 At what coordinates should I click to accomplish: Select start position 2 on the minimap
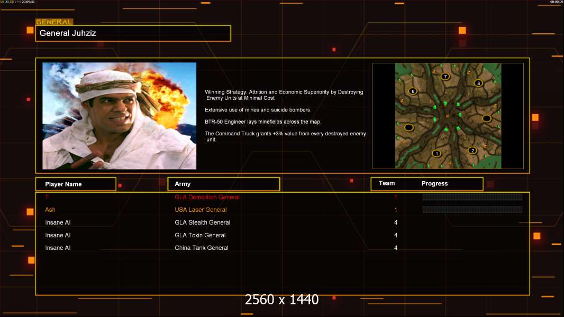pos(472,151)
